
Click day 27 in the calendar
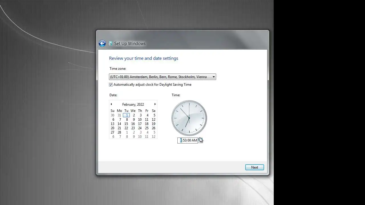(113, 132)
